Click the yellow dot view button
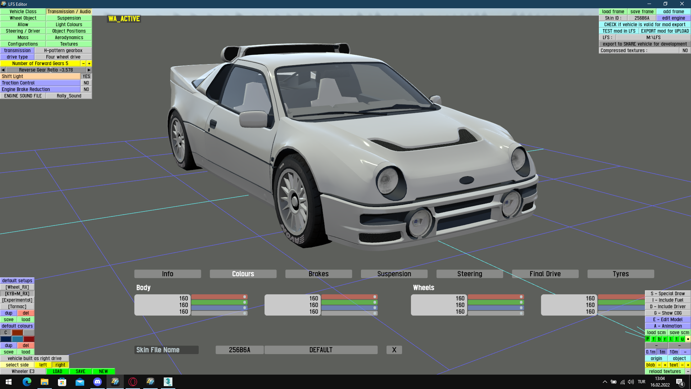691x389 pixels. point(688,339)
